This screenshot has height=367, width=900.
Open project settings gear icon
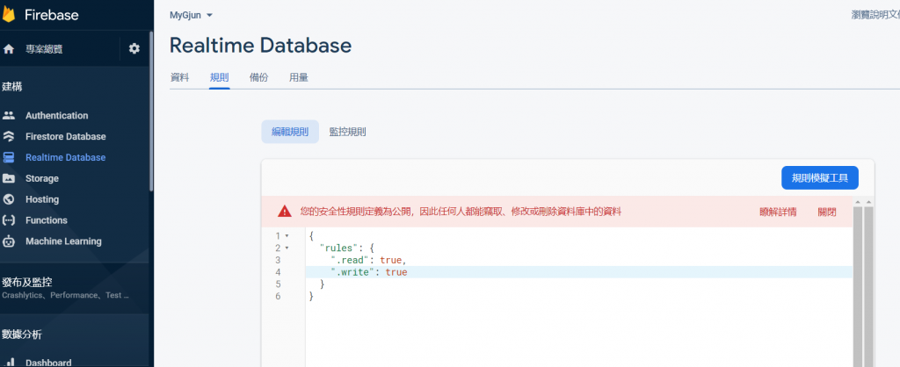134,49
